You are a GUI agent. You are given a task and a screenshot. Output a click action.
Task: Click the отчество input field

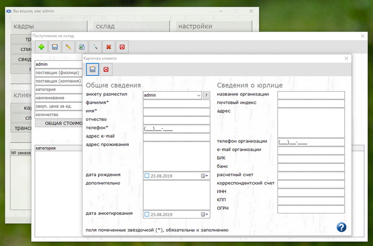(177, 120)
